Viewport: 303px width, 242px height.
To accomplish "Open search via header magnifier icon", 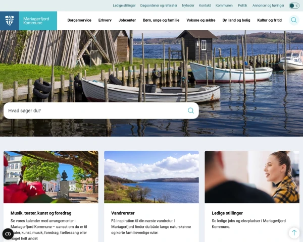I will coord(294,20).
